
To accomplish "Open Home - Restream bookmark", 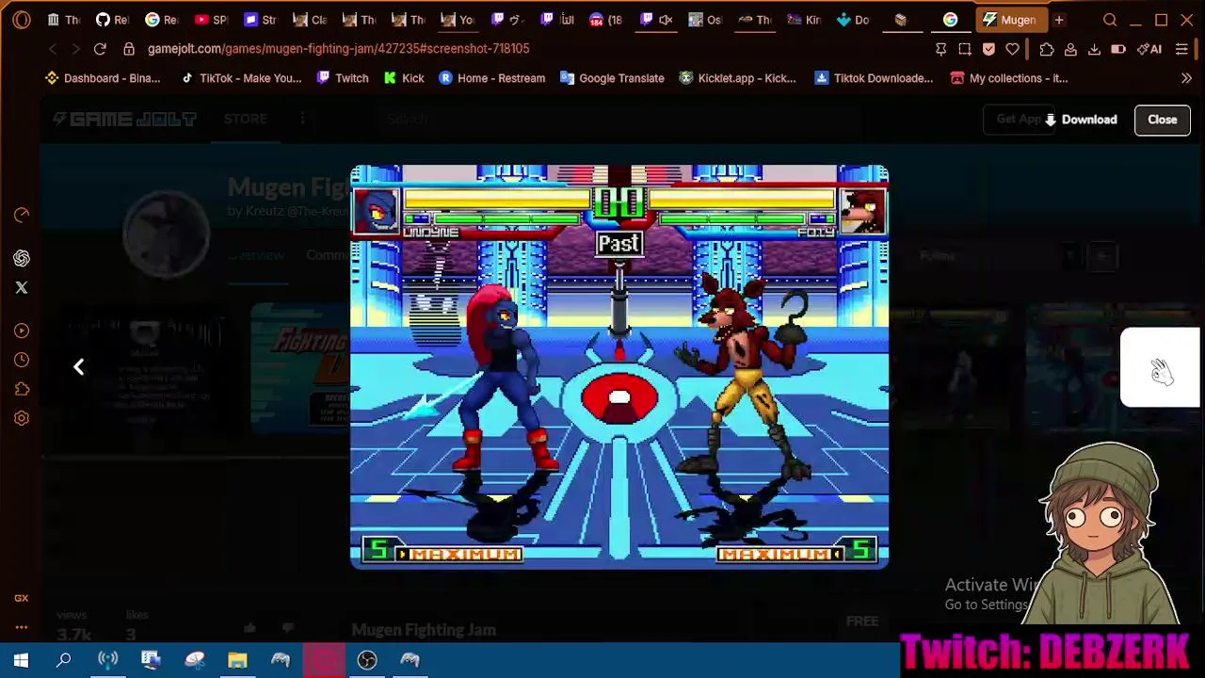I will coord(491,78).
